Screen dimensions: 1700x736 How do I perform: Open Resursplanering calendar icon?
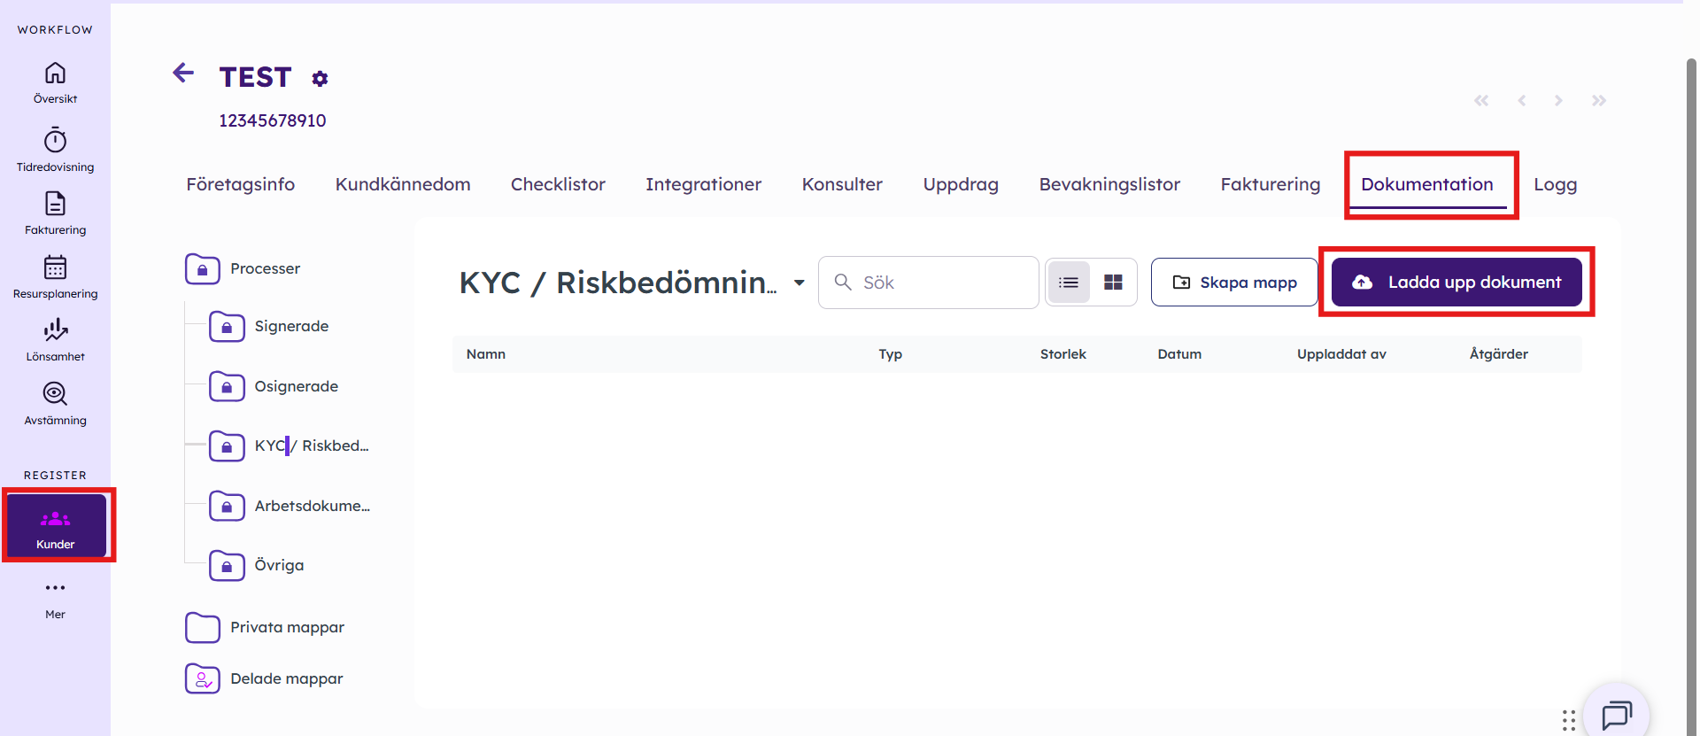(x=55, y=267)
